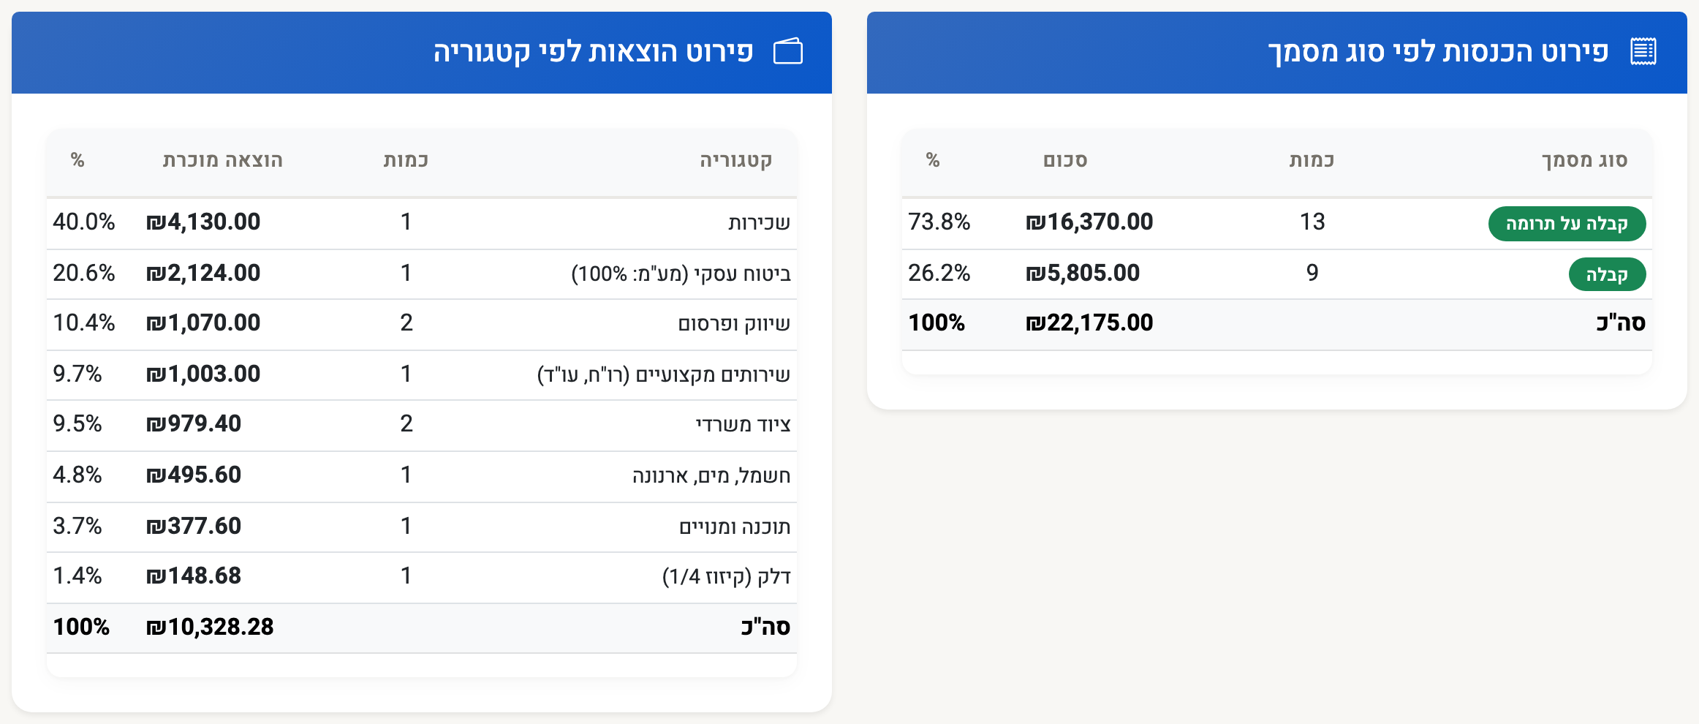Click the 'הוצאה מוכרת' column header

pos(222,160)
